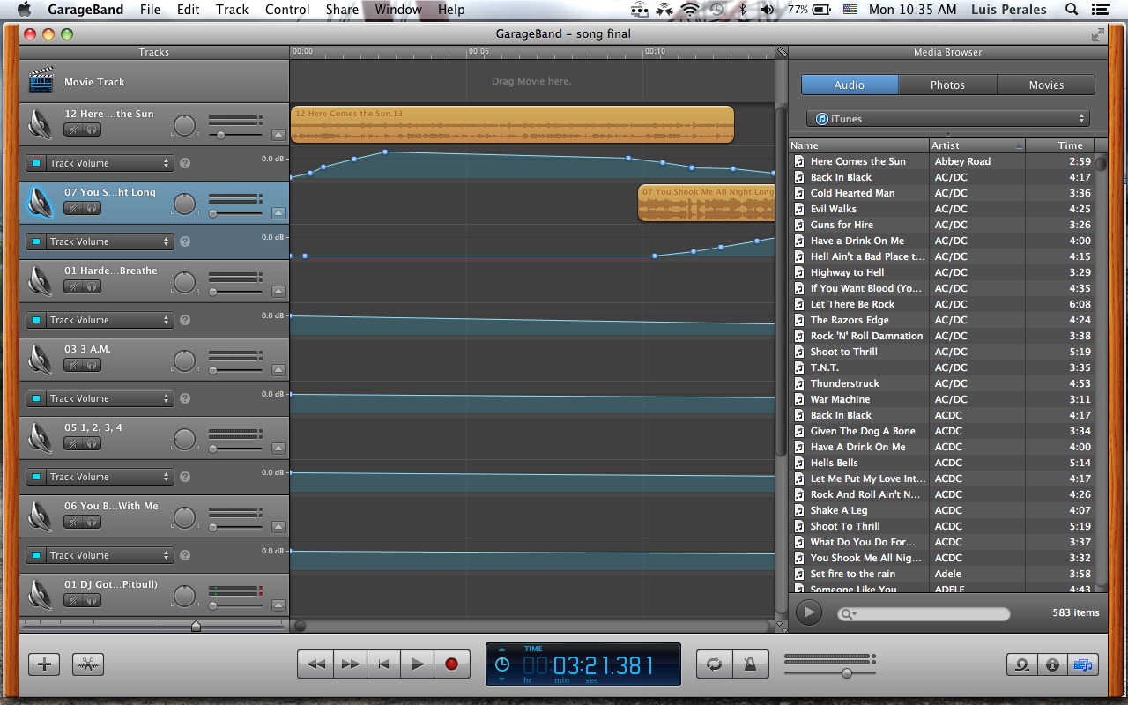
Task: Select the '03 3 A.M.' speaker icon
Action: coord(41,359)
